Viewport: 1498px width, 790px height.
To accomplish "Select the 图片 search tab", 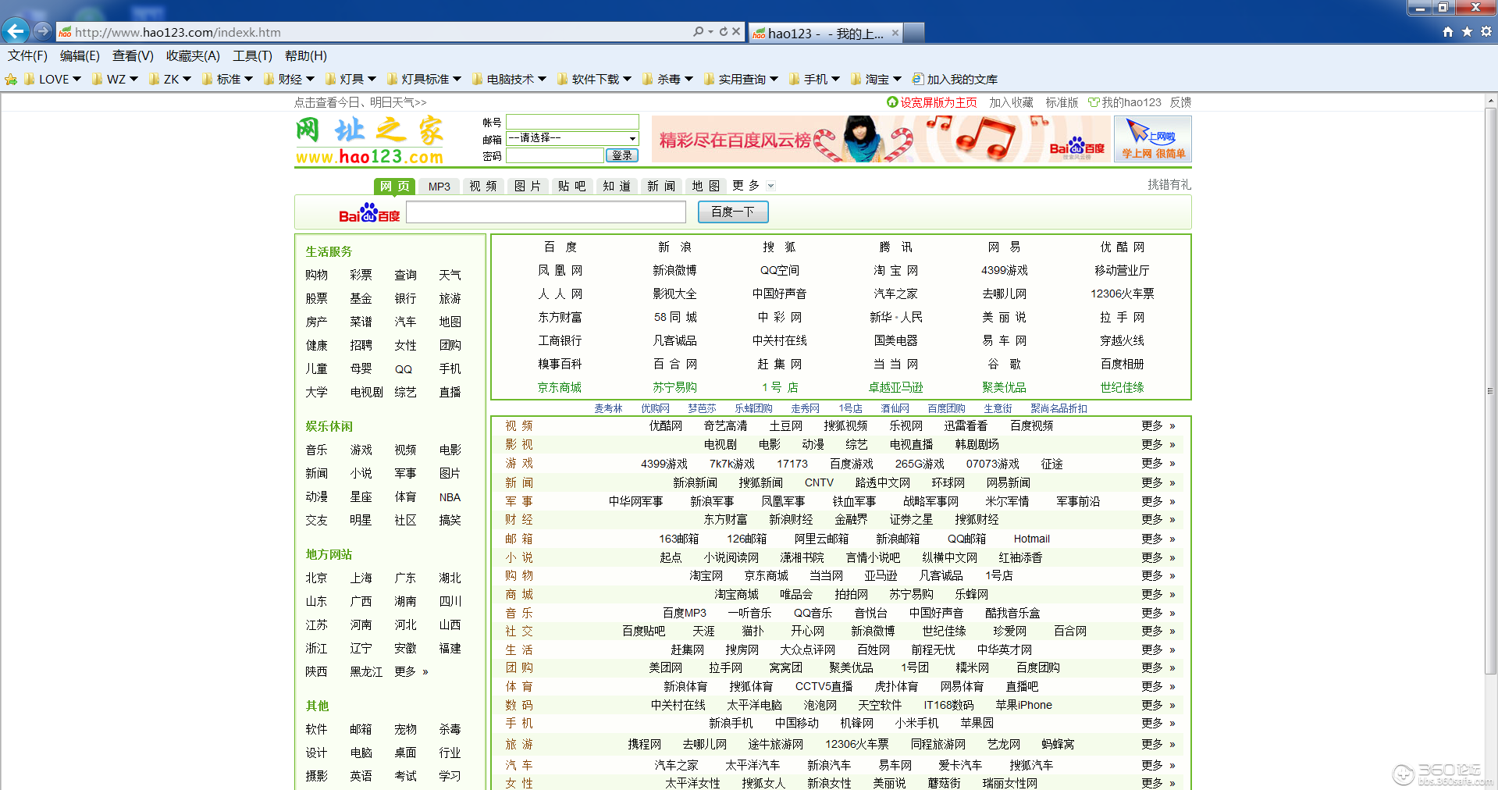I will [x=528, y=187].
